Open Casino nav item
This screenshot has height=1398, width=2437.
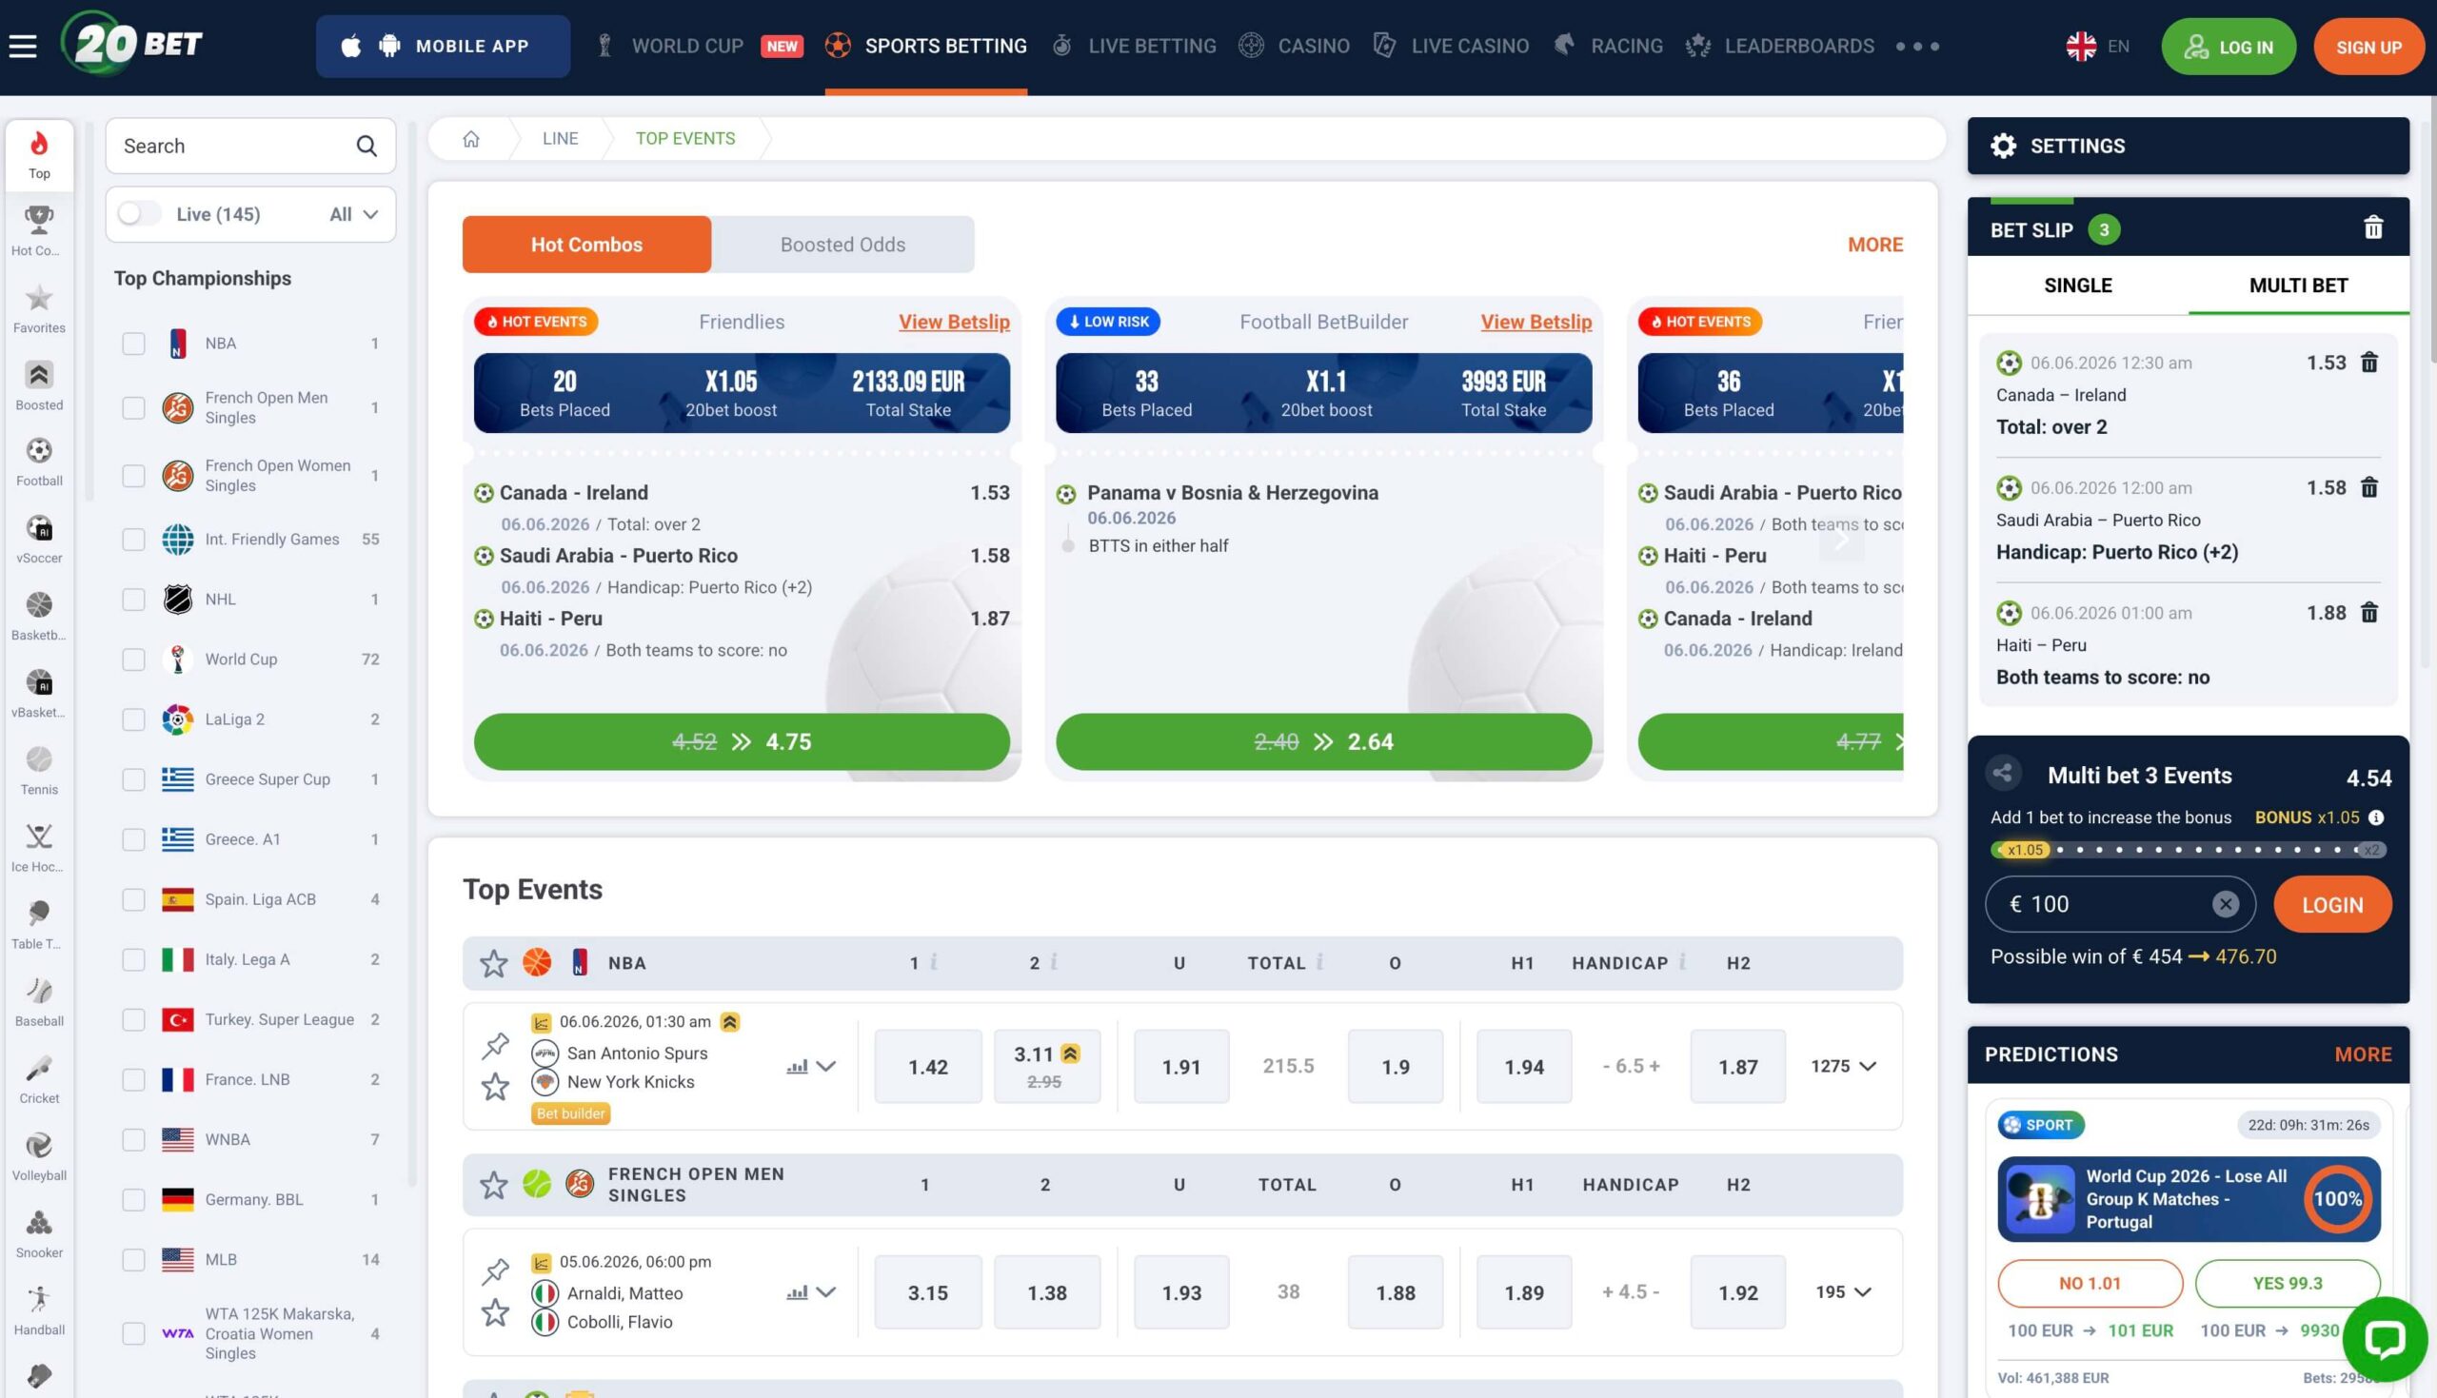click(1294, 46)
